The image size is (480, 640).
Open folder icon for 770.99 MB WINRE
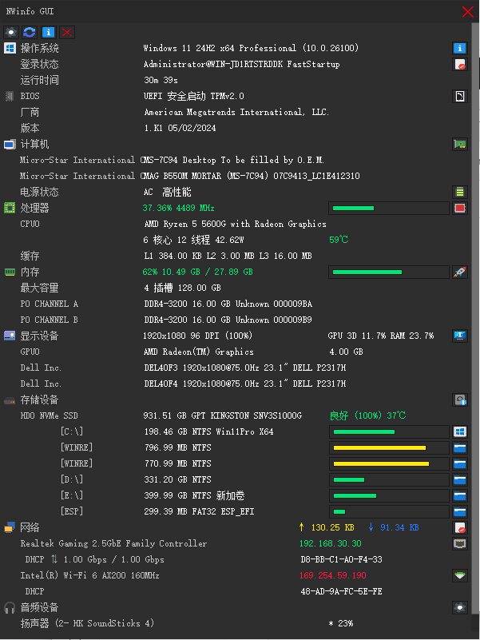click(x=460, y=463)
